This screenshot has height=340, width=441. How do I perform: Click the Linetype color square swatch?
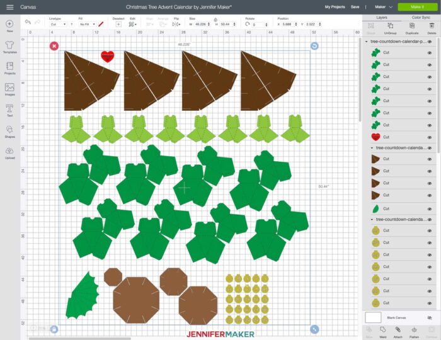[x=72, y=25]
